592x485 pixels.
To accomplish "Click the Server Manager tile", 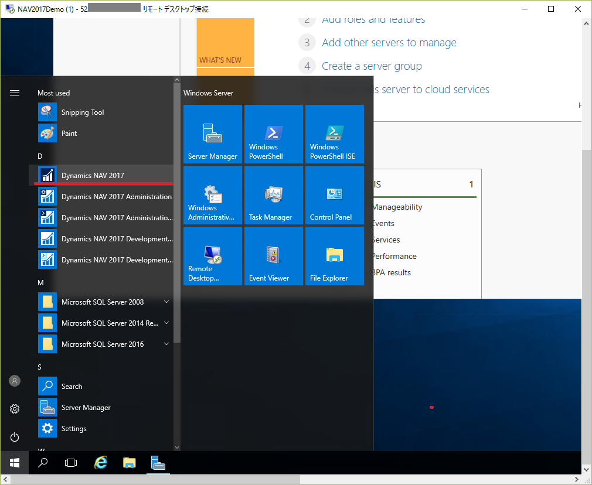I will point(213,134).
